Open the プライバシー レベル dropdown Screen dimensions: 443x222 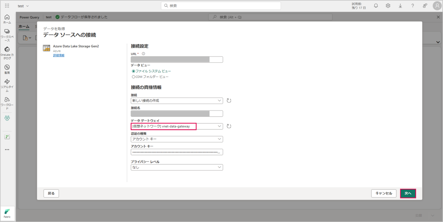[x=177, y=167]
